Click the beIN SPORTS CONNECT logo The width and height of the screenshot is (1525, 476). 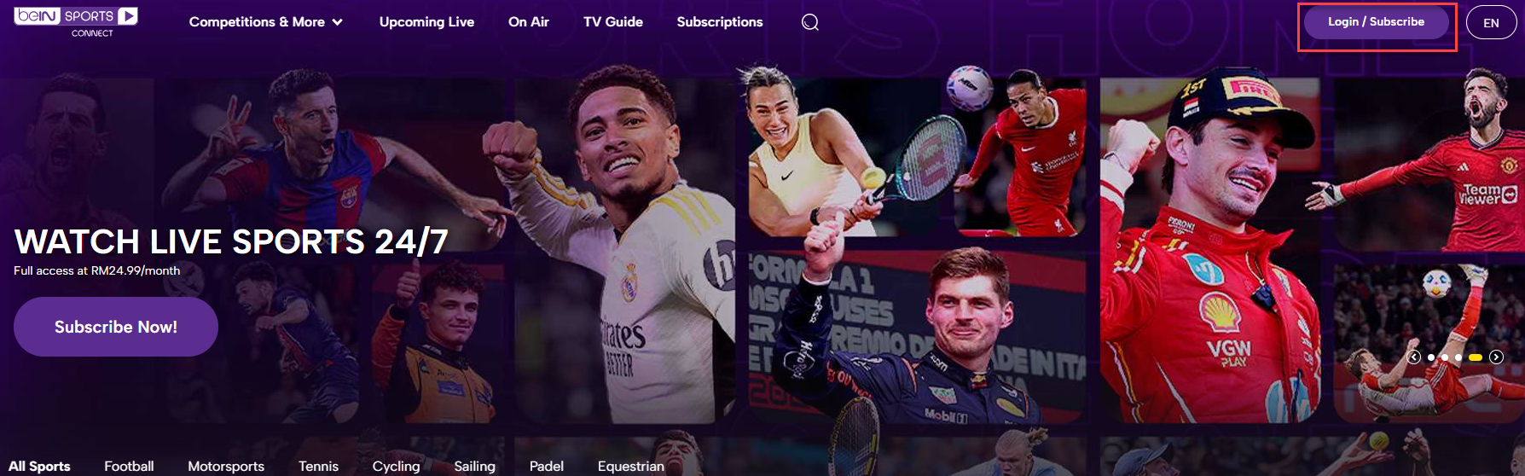76,22
